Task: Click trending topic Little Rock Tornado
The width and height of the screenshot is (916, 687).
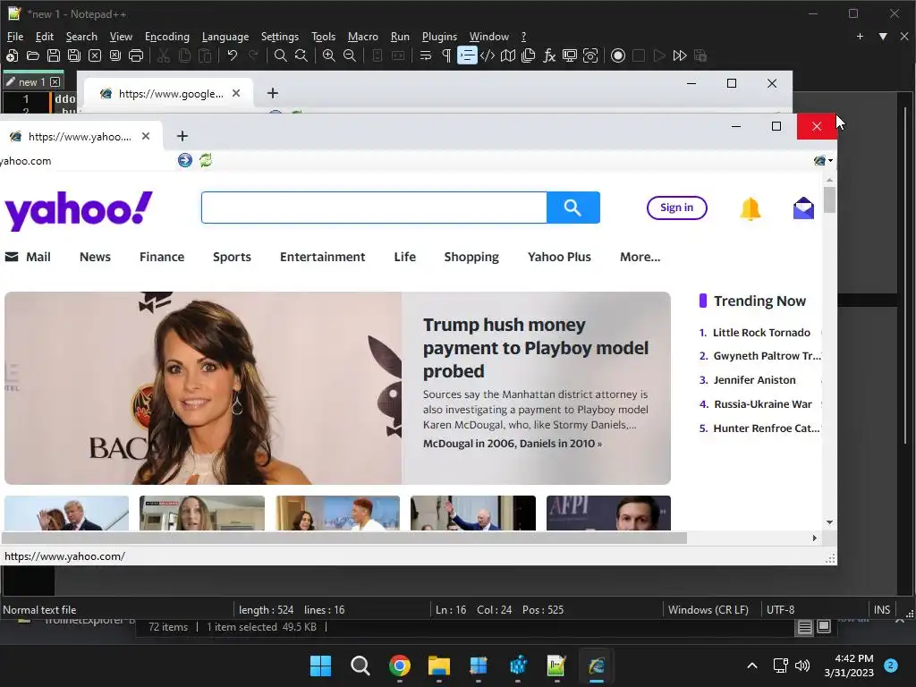Action: (762, 333)
